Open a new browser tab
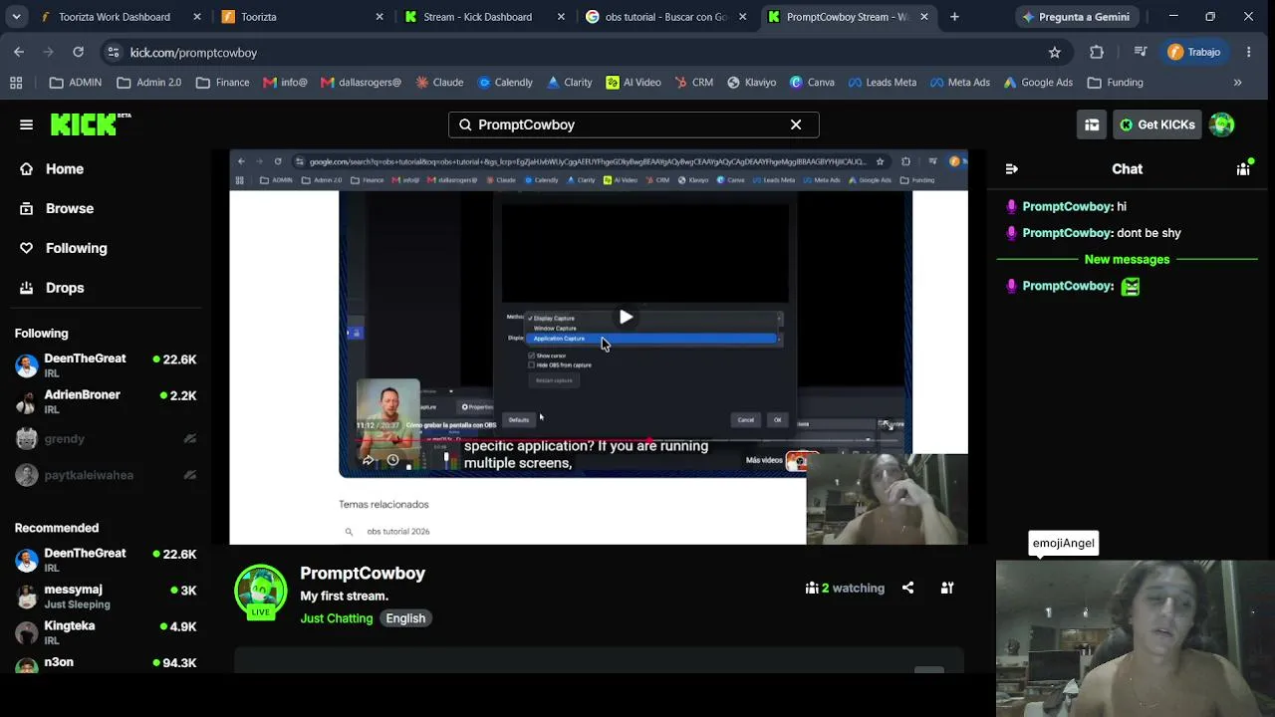The height and width of the screenshot is (717, 1275). (x=954, y=17)
